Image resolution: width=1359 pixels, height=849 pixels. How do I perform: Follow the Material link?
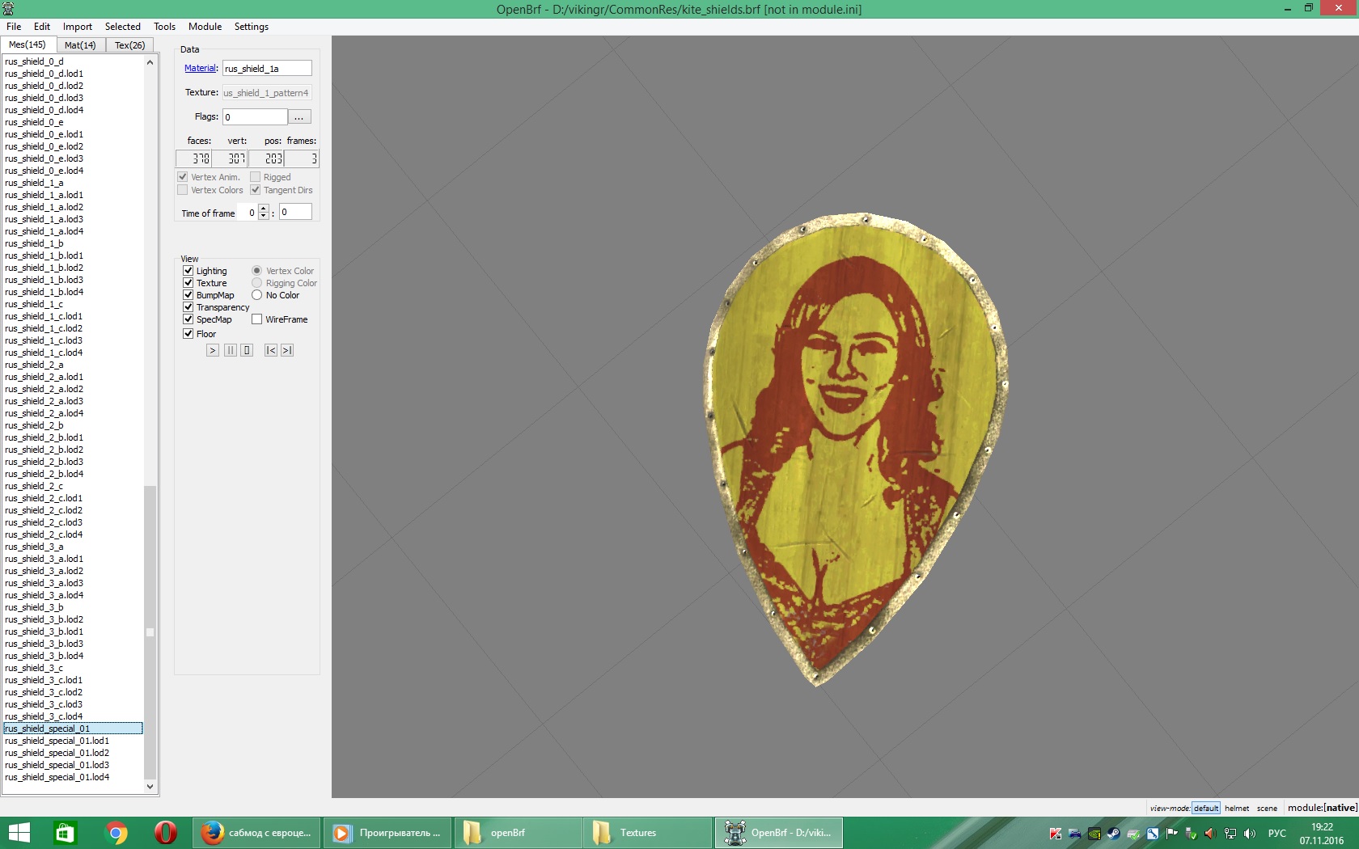[200, 69]
